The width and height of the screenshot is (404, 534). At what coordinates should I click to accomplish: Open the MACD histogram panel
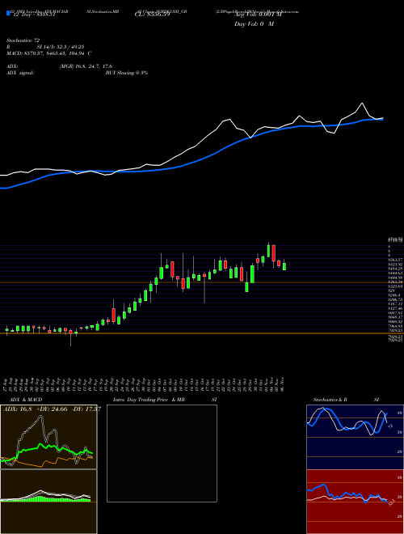point(48,502)
